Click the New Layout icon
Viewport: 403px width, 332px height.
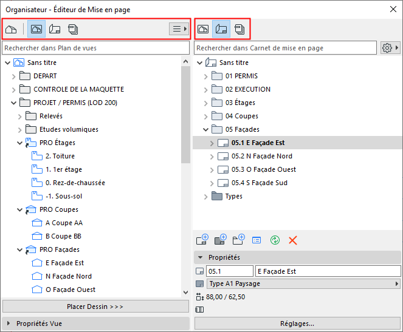pyautogui.click(x=202, y=240)
